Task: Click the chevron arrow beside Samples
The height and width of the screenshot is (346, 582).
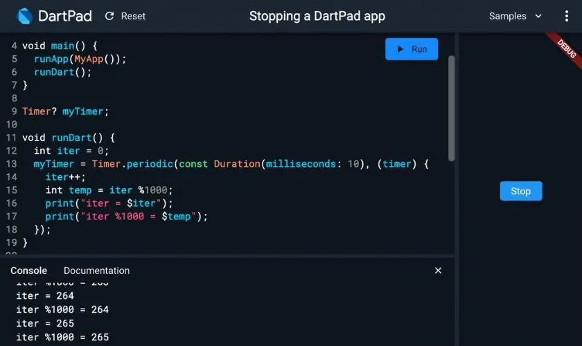Action: coord(538,16)
